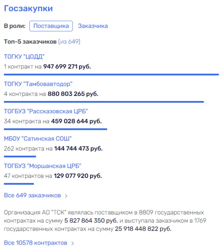Switch to the Заказчика role tab
The width and height of the screenshot is (220, 249).
tap(93, 26)
